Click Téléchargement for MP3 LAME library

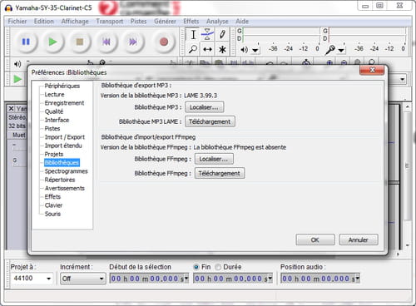click(210, 121)
